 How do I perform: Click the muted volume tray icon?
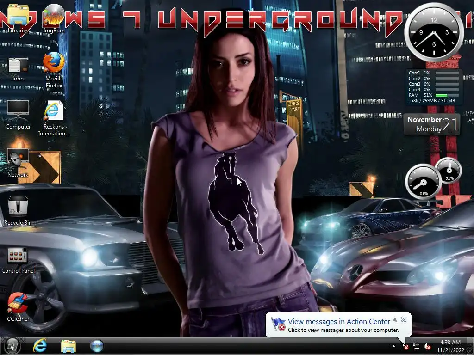click(x=427, y=347)
